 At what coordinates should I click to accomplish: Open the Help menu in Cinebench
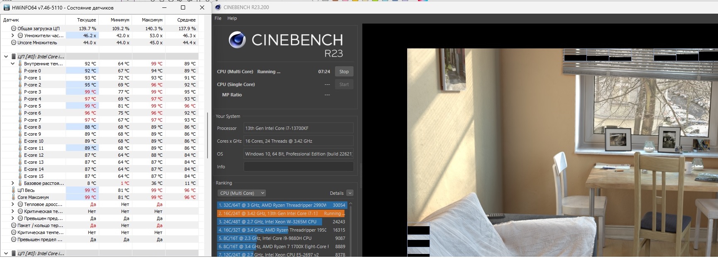coord(232,18)
